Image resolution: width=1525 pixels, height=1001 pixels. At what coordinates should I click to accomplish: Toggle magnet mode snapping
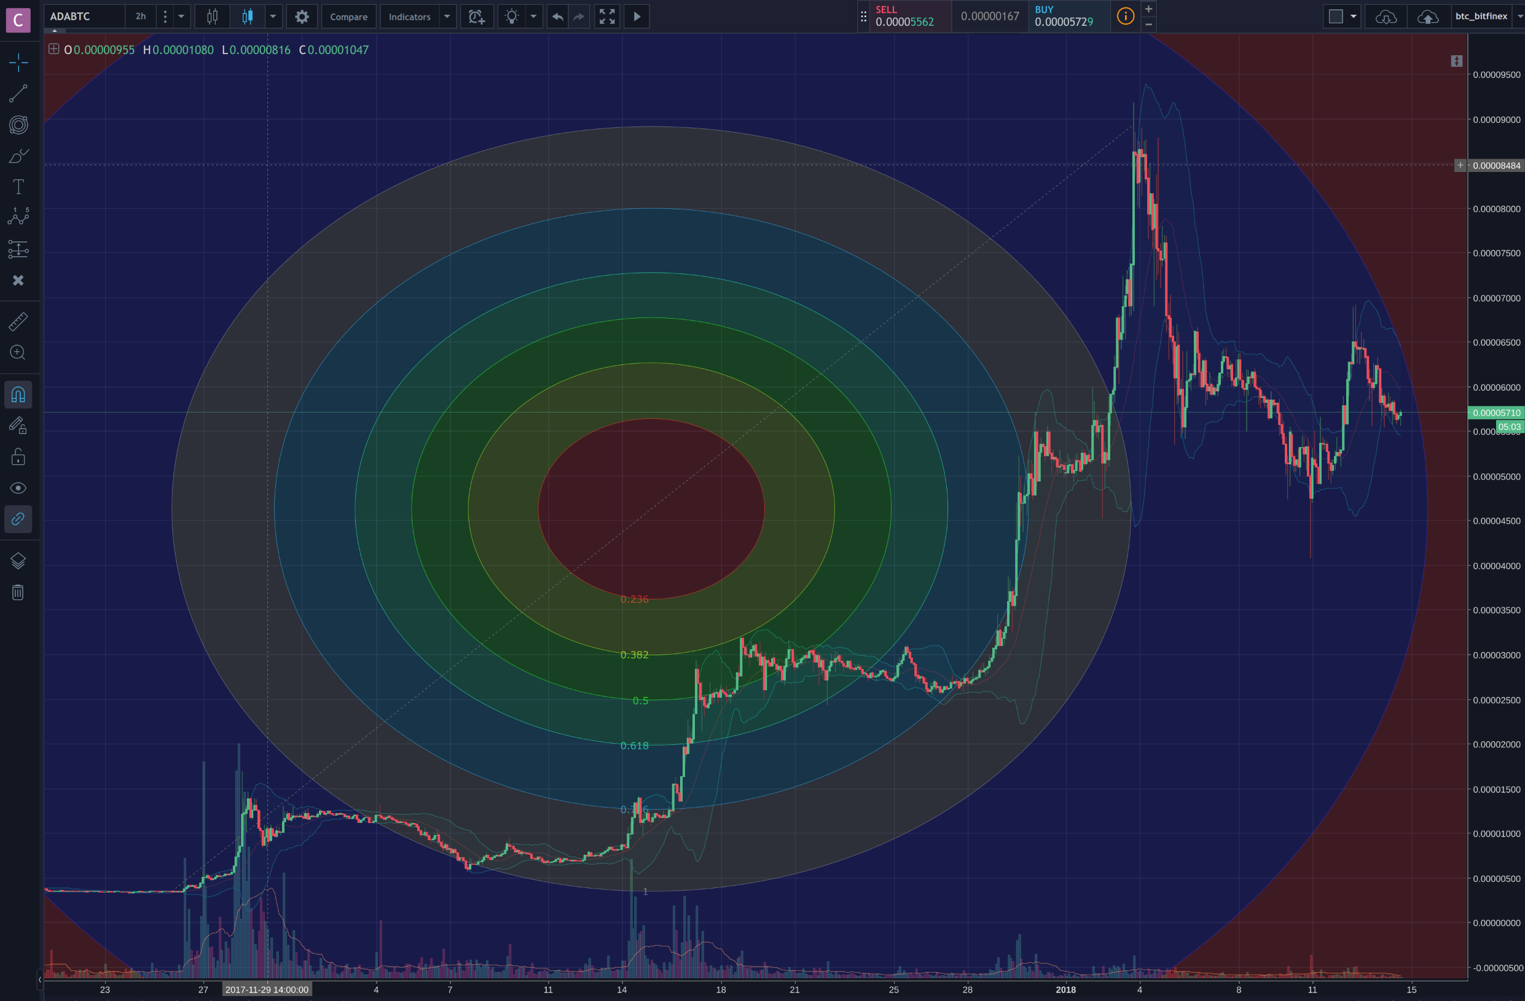18,394
